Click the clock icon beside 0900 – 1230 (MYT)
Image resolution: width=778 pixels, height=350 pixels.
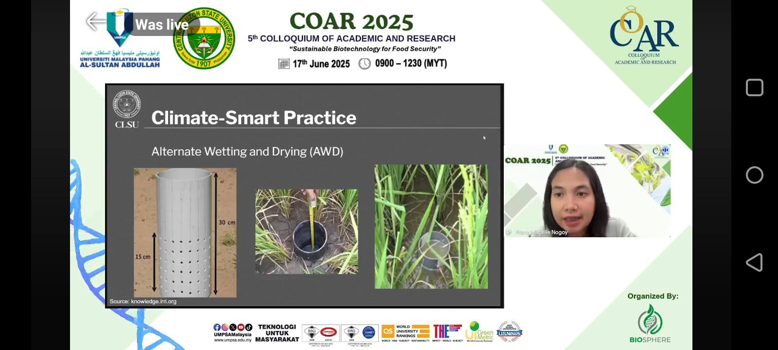[365, 64]
